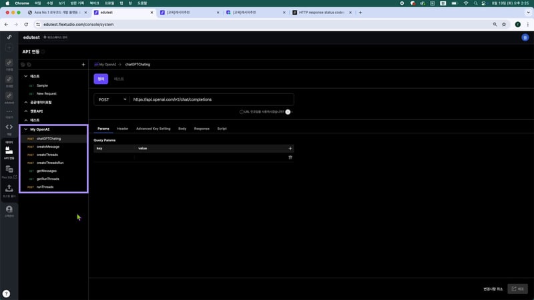
Task: Select the getMessages request
Action: (x=47, y=171)
